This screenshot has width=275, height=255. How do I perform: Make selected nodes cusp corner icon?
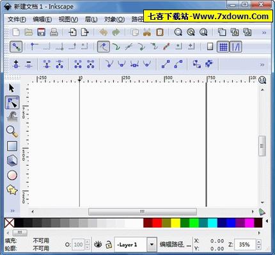[109, 64]
